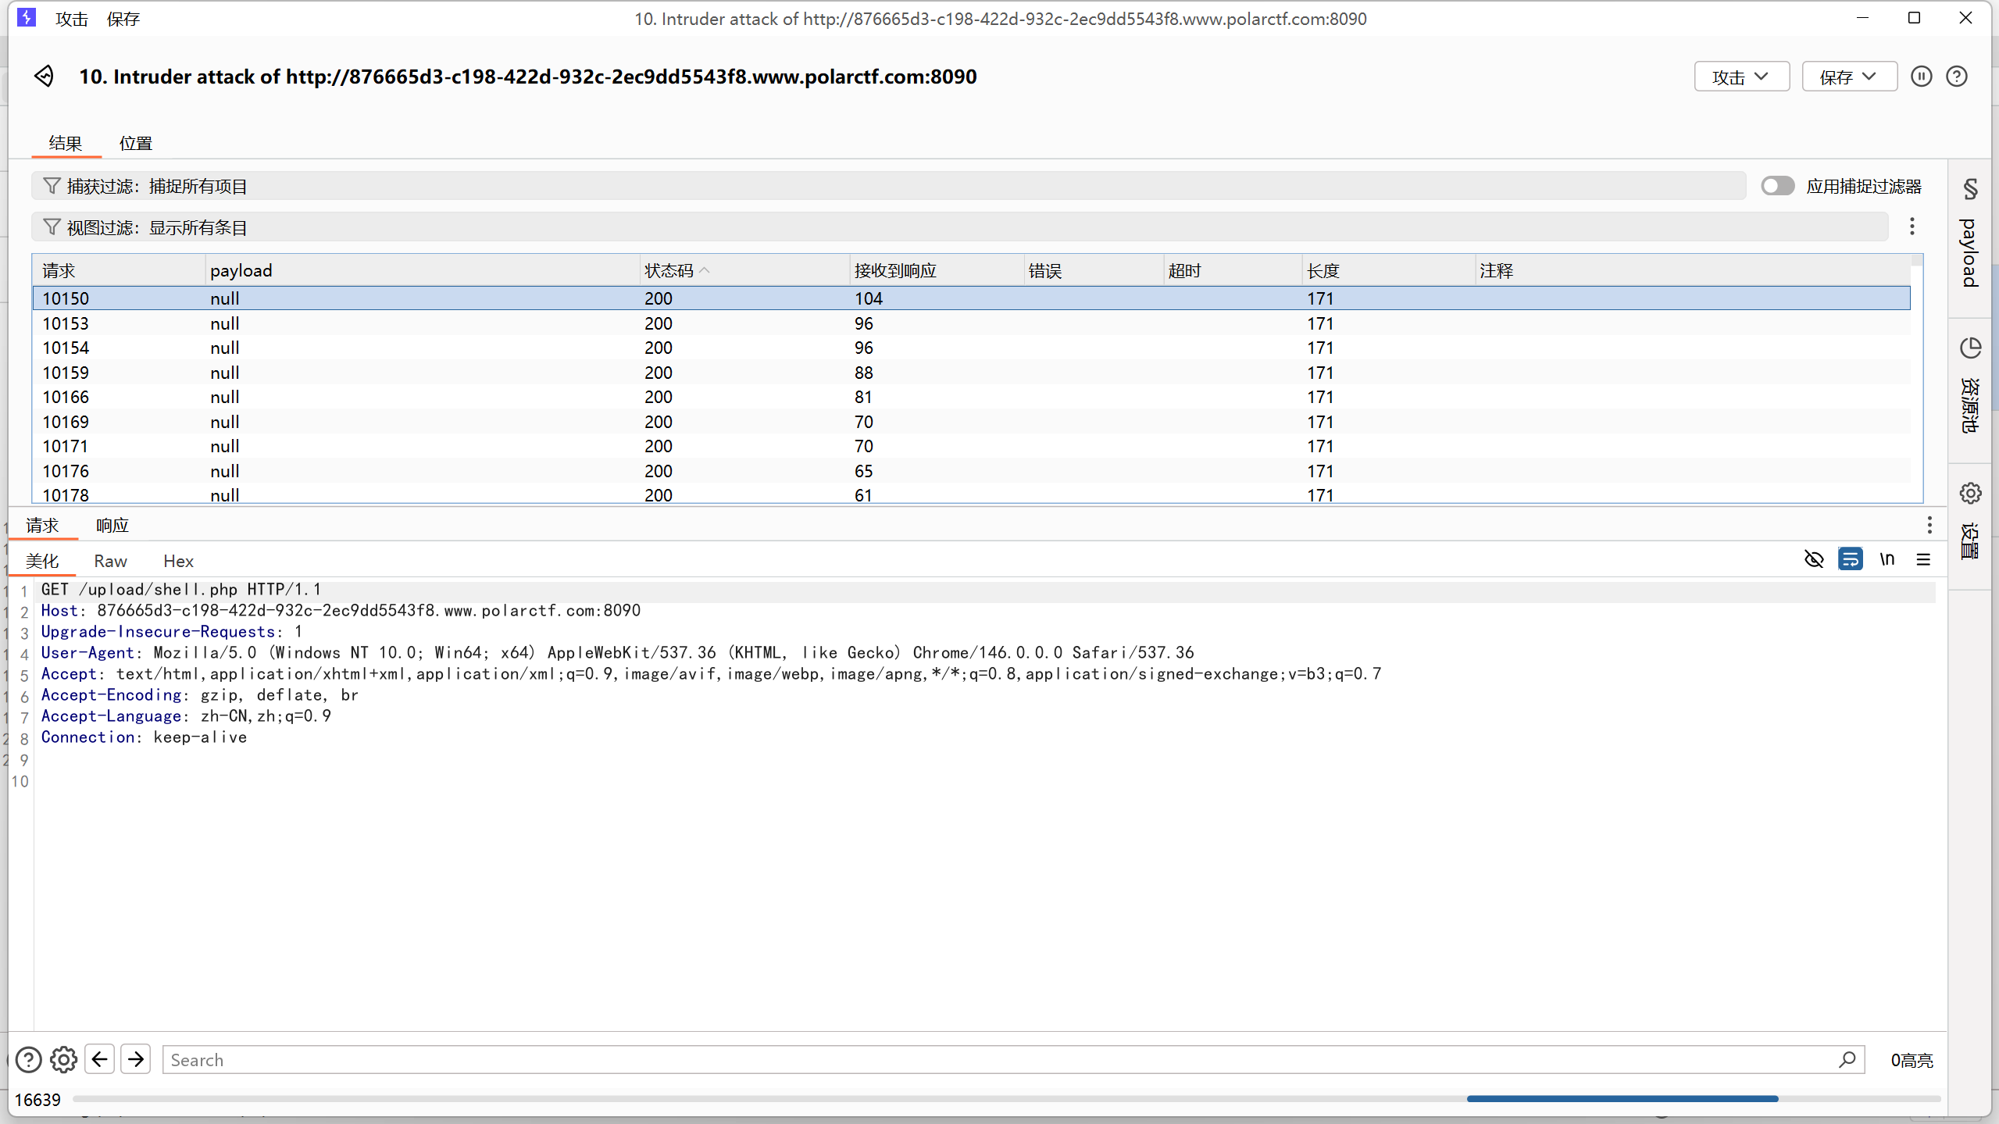The height and width of the screenshot is (1124, 1999).
Task: Open help icon next to pause
Action: tap(1956, 77)
